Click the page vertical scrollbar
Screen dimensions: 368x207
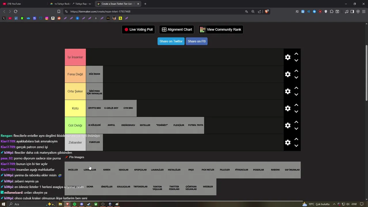[x=366, y=72]
